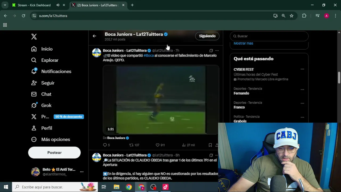The width and height of the screenshot is (341, 192).
Task: Open File Explorer from taskbar
Action: coord(116,187)
